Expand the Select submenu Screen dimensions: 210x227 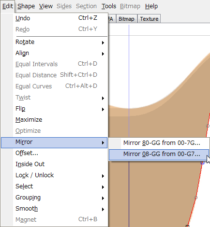(54, 186)
